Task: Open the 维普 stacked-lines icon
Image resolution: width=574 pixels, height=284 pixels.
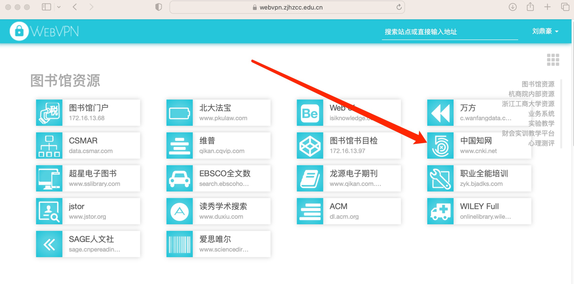Action: point(180,145)
